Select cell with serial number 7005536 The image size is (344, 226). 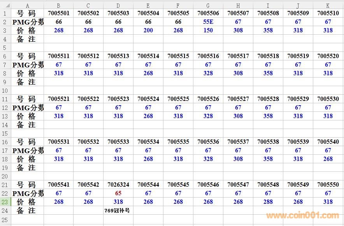208,142
